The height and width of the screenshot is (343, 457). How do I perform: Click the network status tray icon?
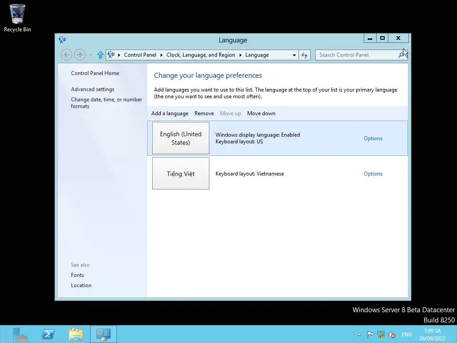[381, 335]
